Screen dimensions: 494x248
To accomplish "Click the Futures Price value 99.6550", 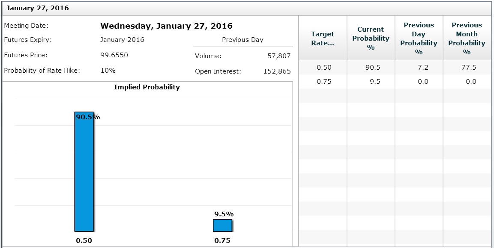I will (114, 55).
